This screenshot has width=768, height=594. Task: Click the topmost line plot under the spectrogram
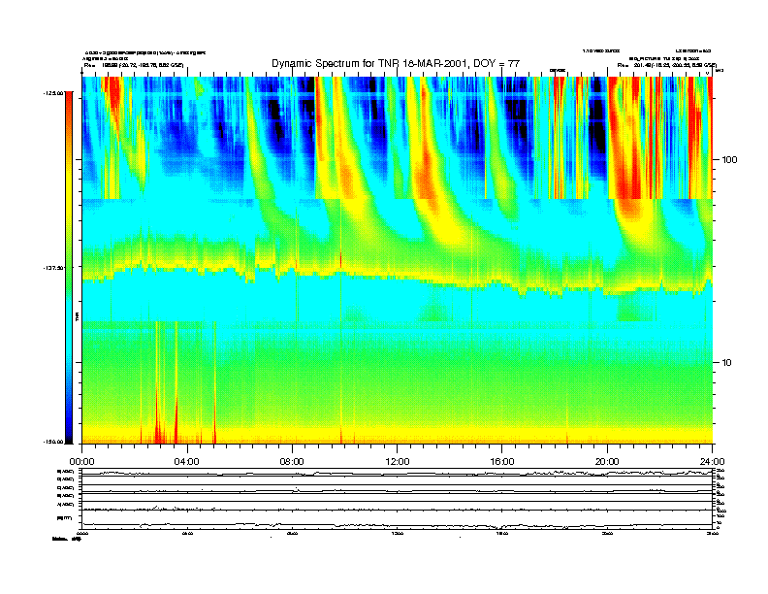pos(398,473)
